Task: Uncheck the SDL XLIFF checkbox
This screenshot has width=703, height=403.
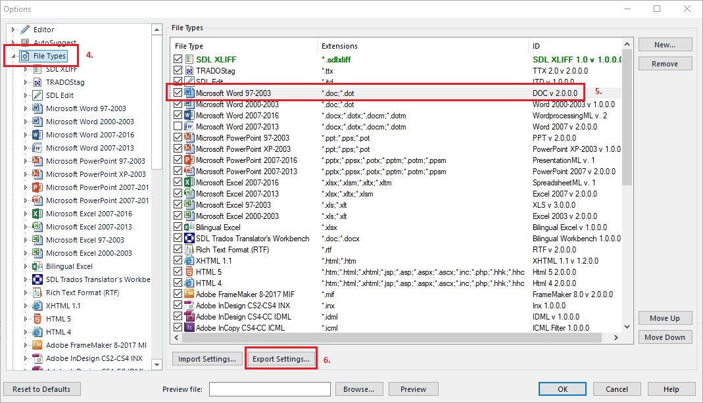Action: pos(178,59)
